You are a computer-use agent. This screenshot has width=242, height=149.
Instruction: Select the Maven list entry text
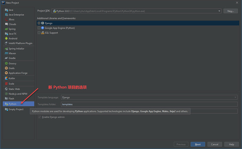pyautogui.click(x=12, y=53)
